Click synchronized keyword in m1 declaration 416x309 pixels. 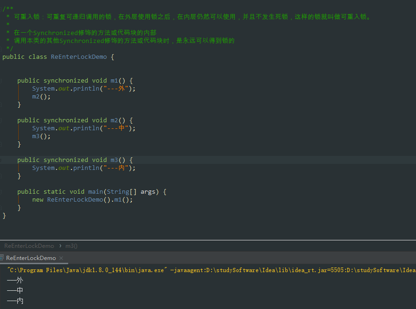click(x=66, y=80)
